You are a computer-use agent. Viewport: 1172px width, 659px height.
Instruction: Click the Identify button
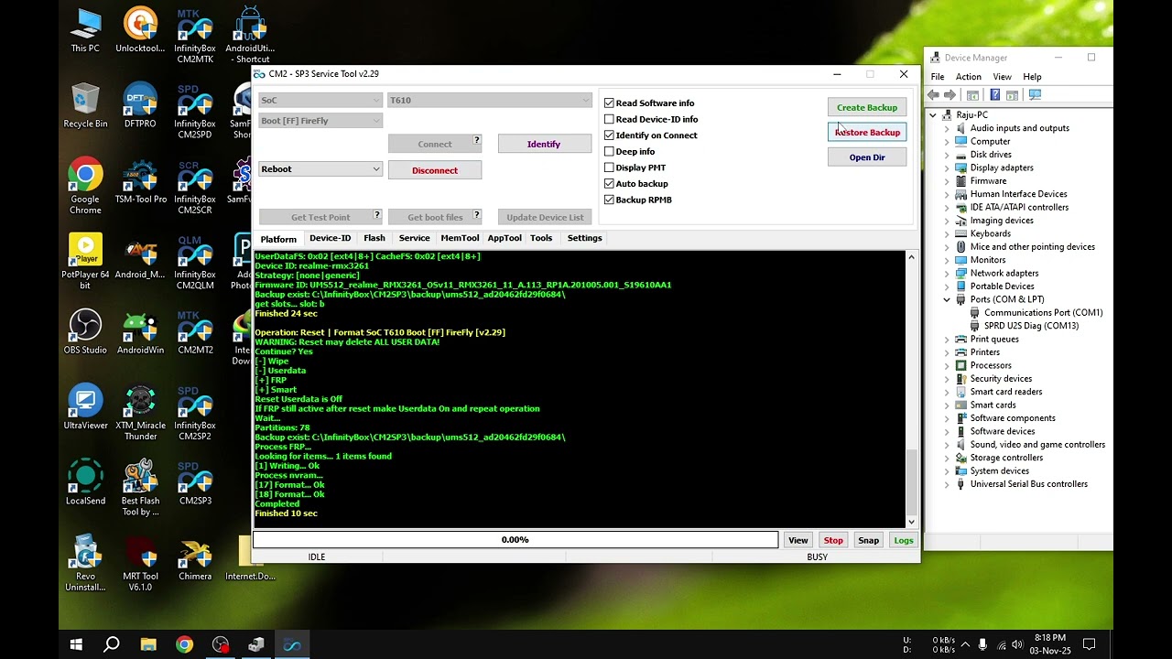click(x=544, y=144)
